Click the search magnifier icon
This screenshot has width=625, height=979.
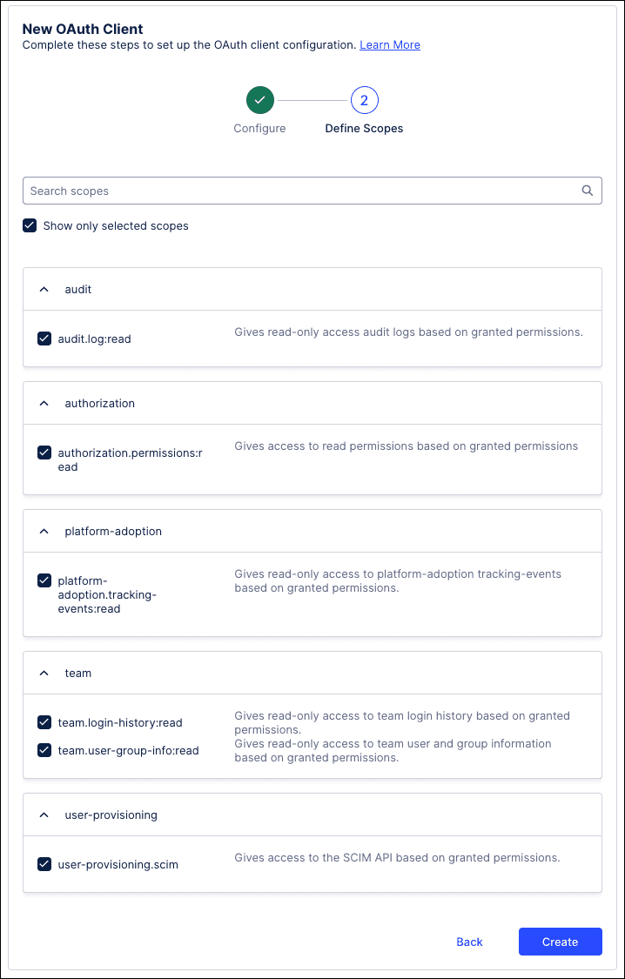coord(588,191)
